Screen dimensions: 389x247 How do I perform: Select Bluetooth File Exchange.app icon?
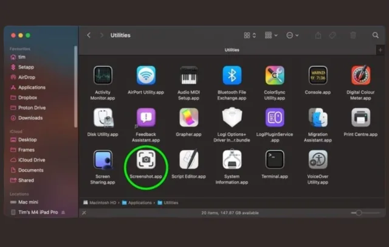tap(232, 75)
